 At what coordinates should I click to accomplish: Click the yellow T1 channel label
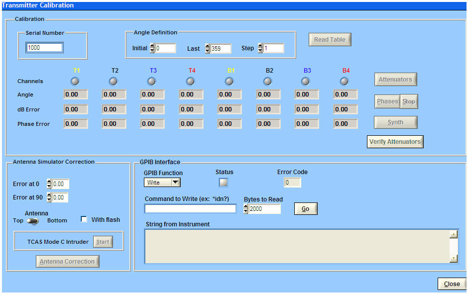tap(77, 71)
